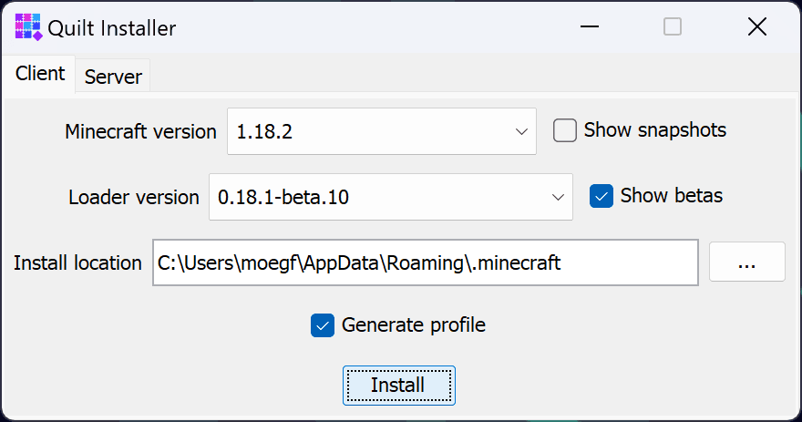Screen dimensions: 802x422
Task: Click the Minecraft version dropdown chevron arrow
Action: tap(522, 131)
